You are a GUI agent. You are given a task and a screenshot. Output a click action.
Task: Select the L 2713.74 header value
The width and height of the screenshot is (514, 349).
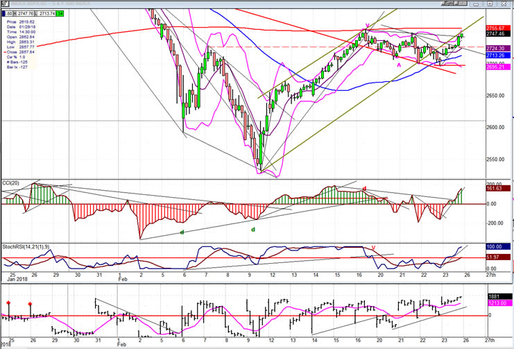[44, 13]
